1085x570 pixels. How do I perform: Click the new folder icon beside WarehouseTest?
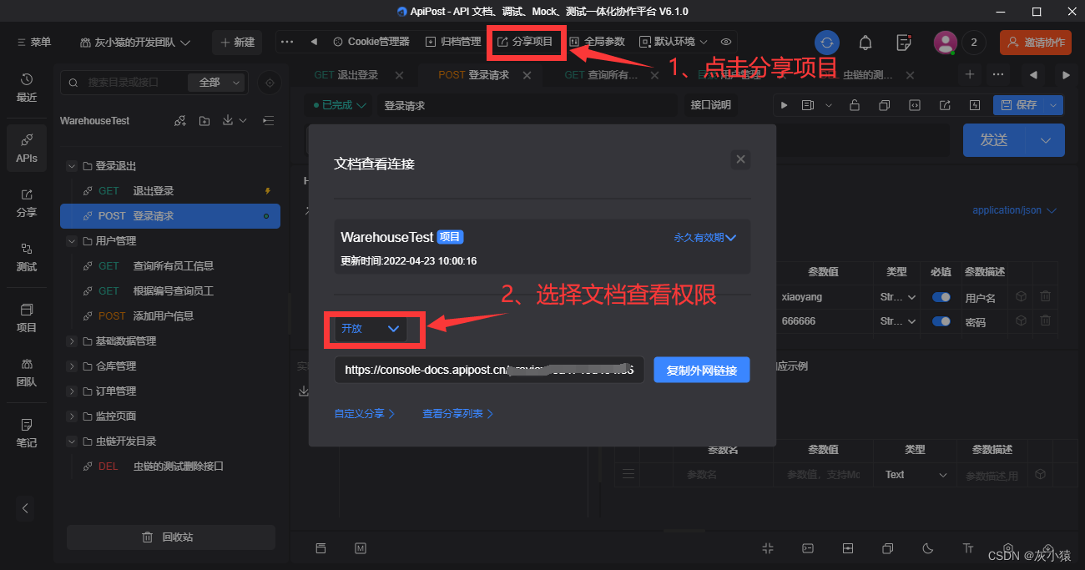[204, 121]
